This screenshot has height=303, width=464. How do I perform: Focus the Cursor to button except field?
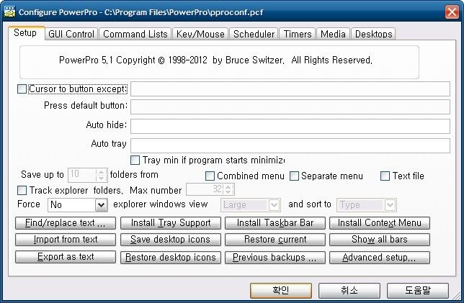(290, 89)
